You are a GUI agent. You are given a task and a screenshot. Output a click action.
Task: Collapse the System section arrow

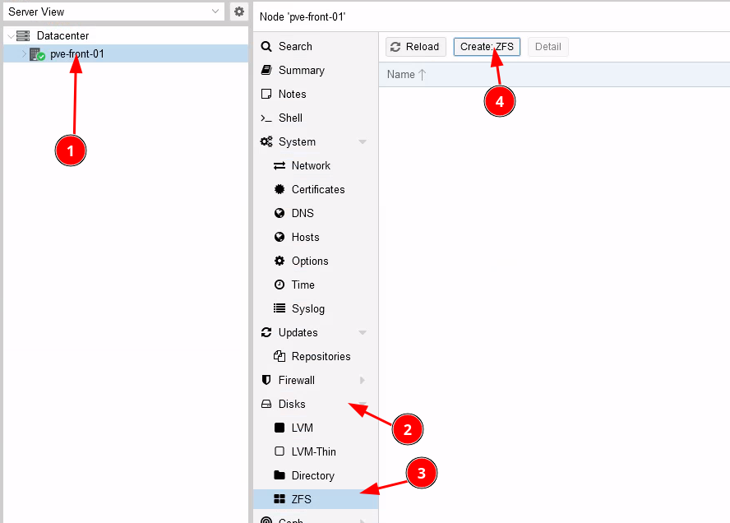pyautogui.click(x=363, y=142)
